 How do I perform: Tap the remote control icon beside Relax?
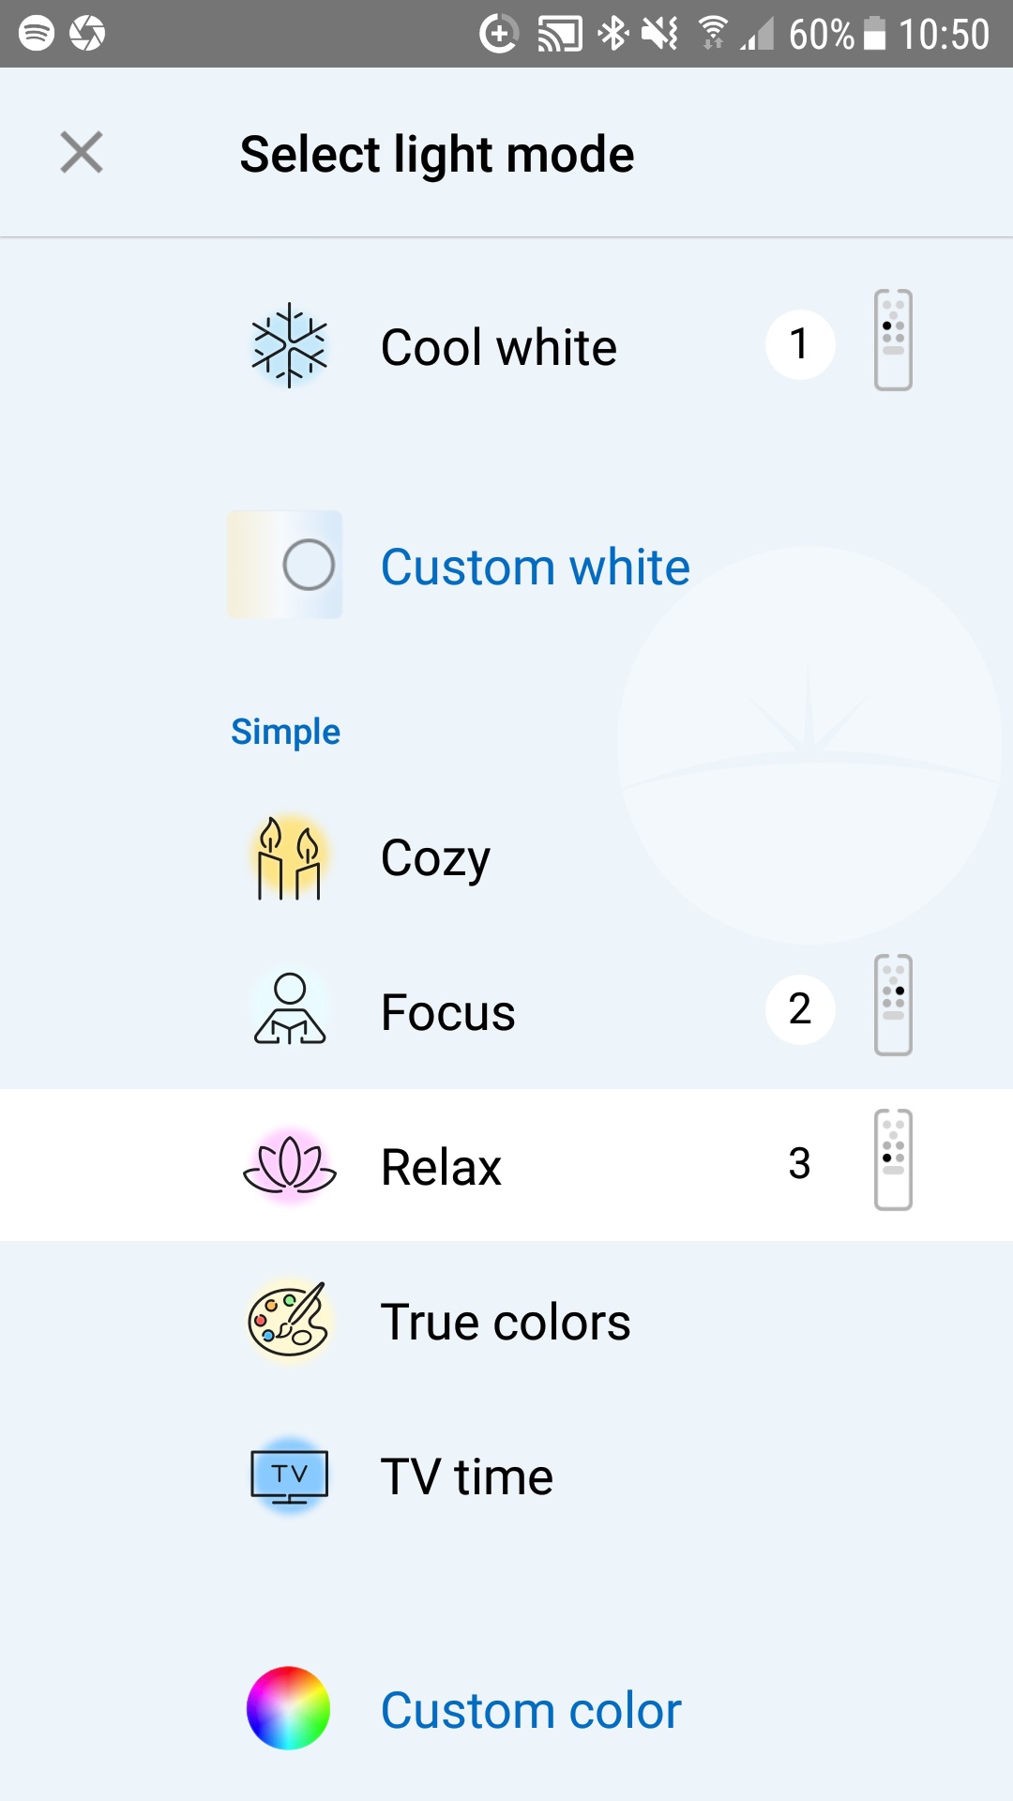[x=891, y=1159]
